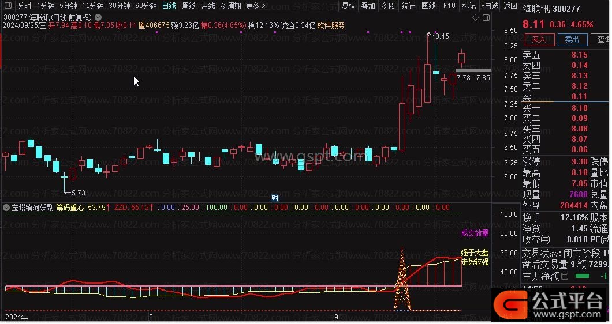Screen dimensions: 612x324
Task: Switch to 15分钟 period
Action: click(x=93, y=6)
